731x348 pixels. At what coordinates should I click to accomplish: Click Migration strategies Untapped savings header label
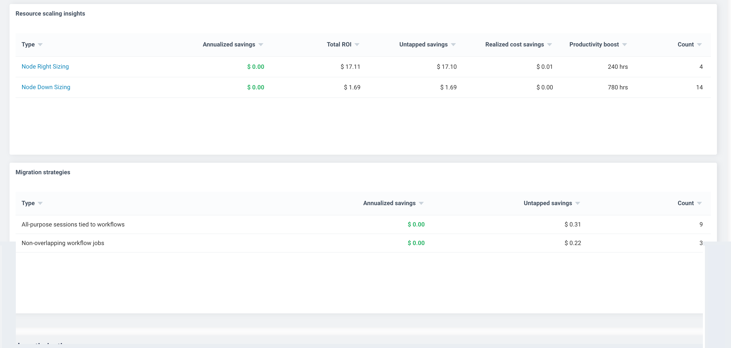coord(548,203)
